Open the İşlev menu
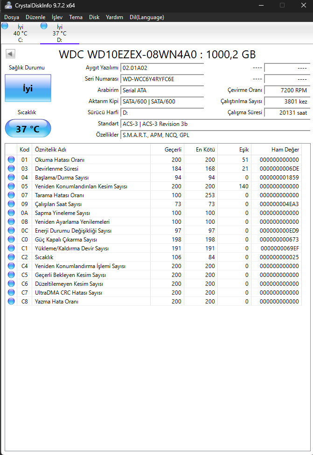 point(57,17)
